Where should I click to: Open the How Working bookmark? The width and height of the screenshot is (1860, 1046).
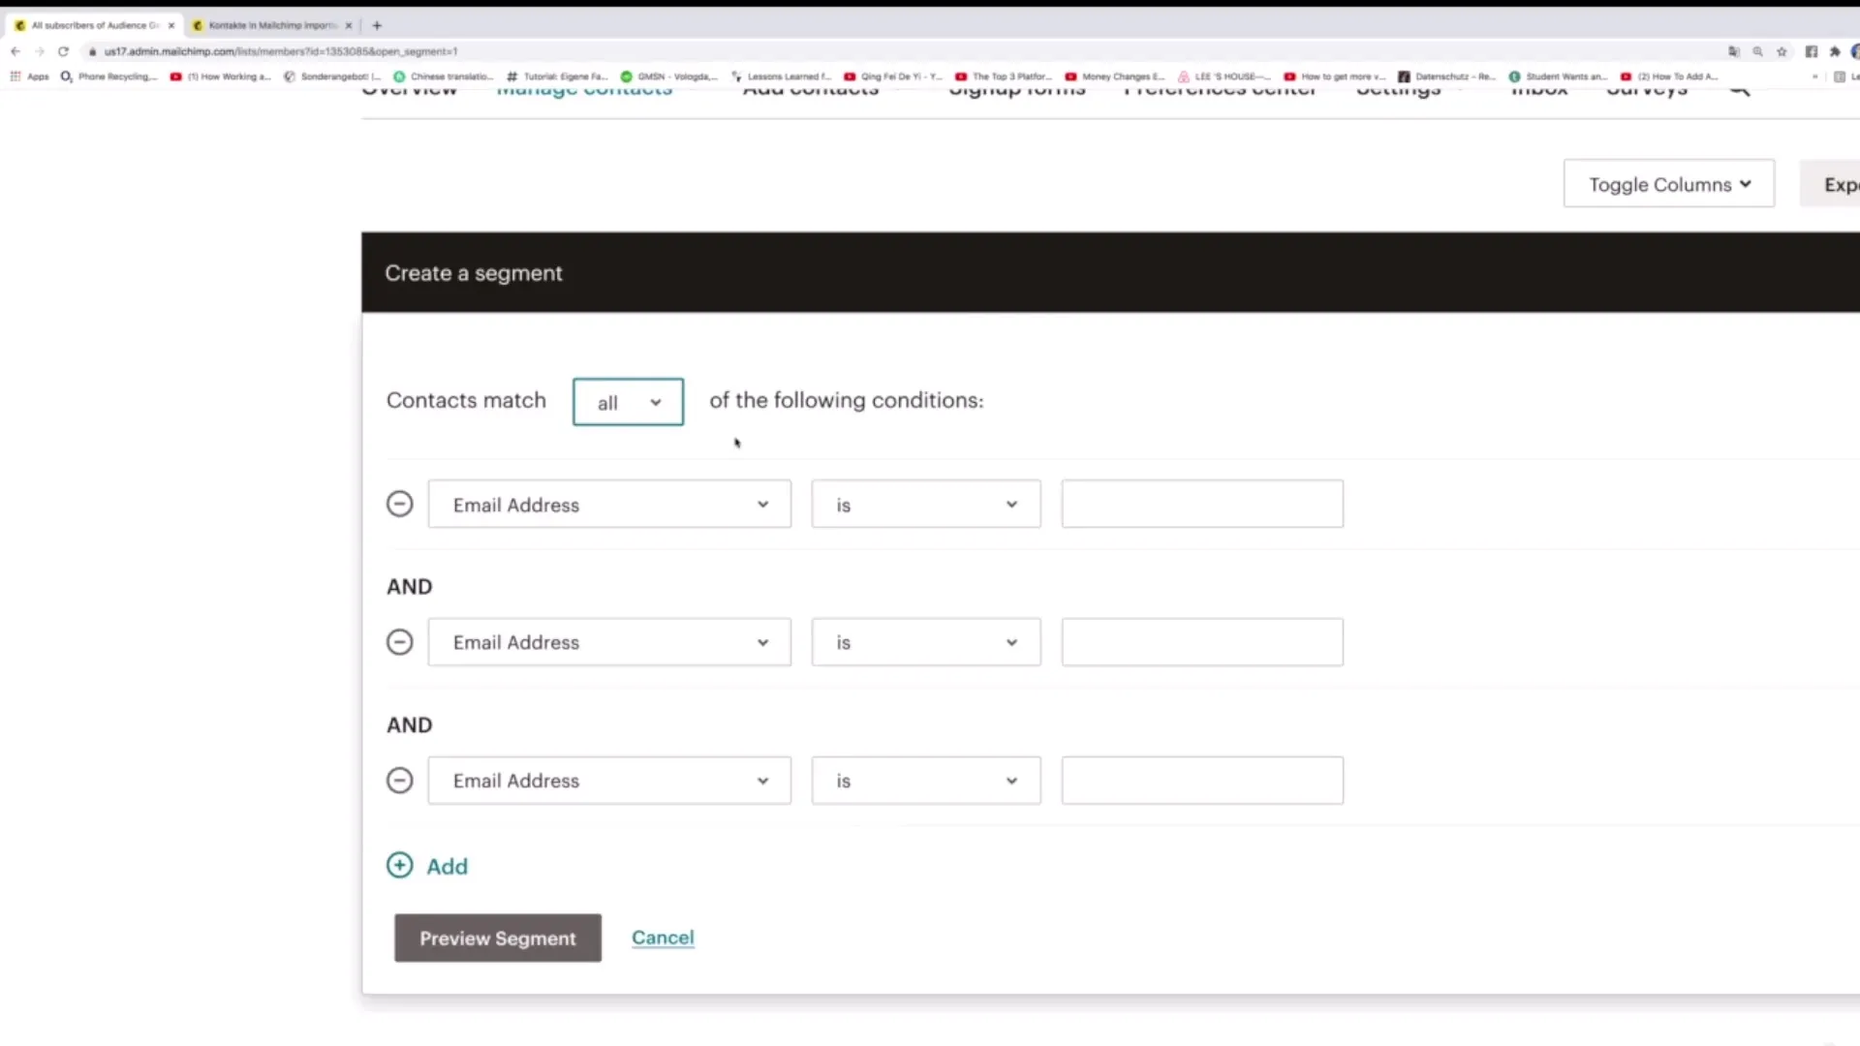point(221,77)
